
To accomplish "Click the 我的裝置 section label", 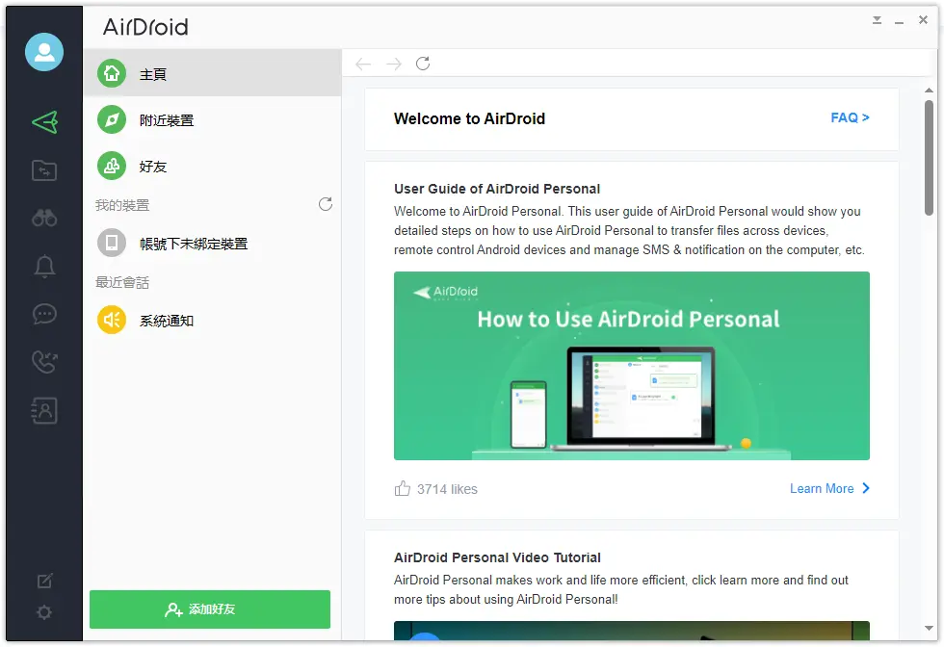I will [122, 205].
